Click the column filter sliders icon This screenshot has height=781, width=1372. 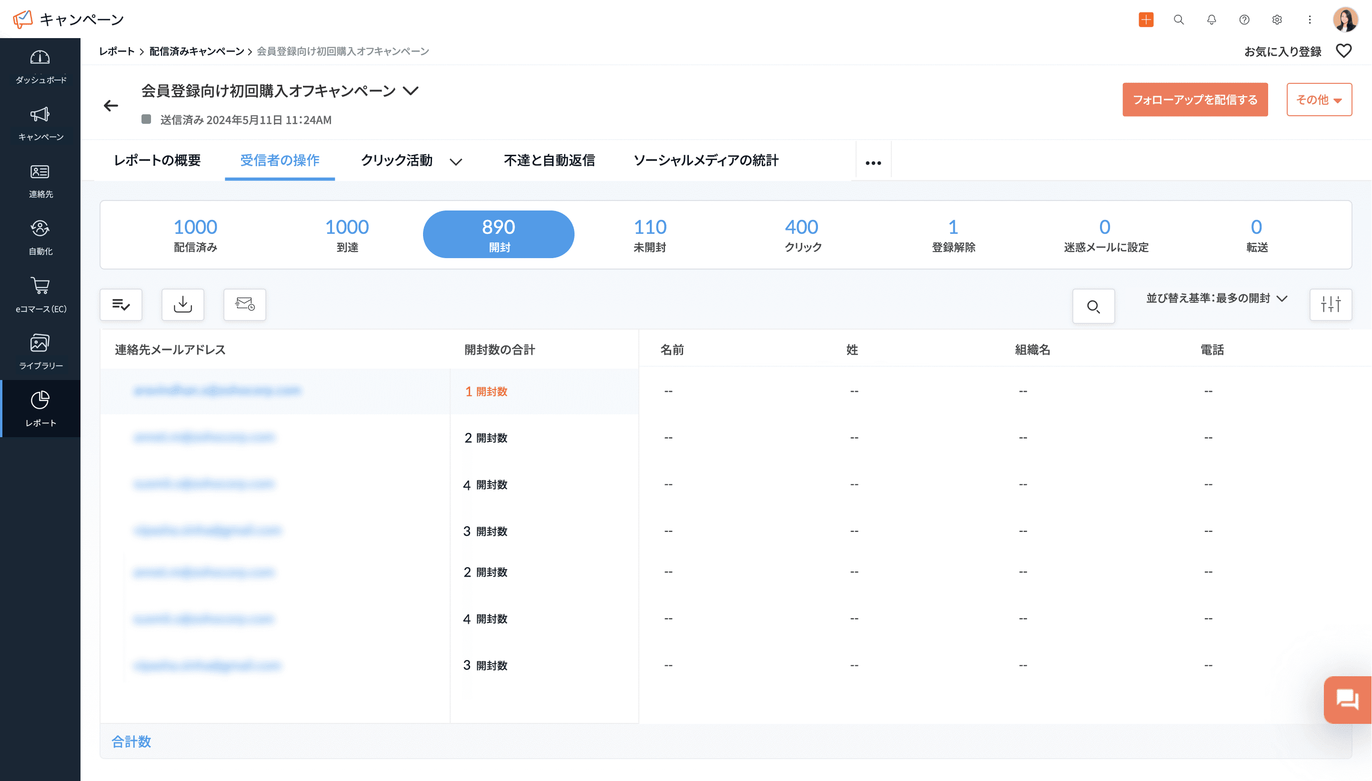1331,305
